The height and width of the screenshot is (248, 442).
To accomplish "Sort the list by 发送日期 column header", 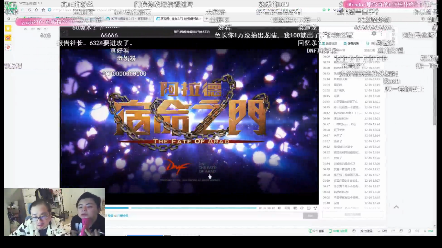I will pyautogui.click(x=369, y=50).
